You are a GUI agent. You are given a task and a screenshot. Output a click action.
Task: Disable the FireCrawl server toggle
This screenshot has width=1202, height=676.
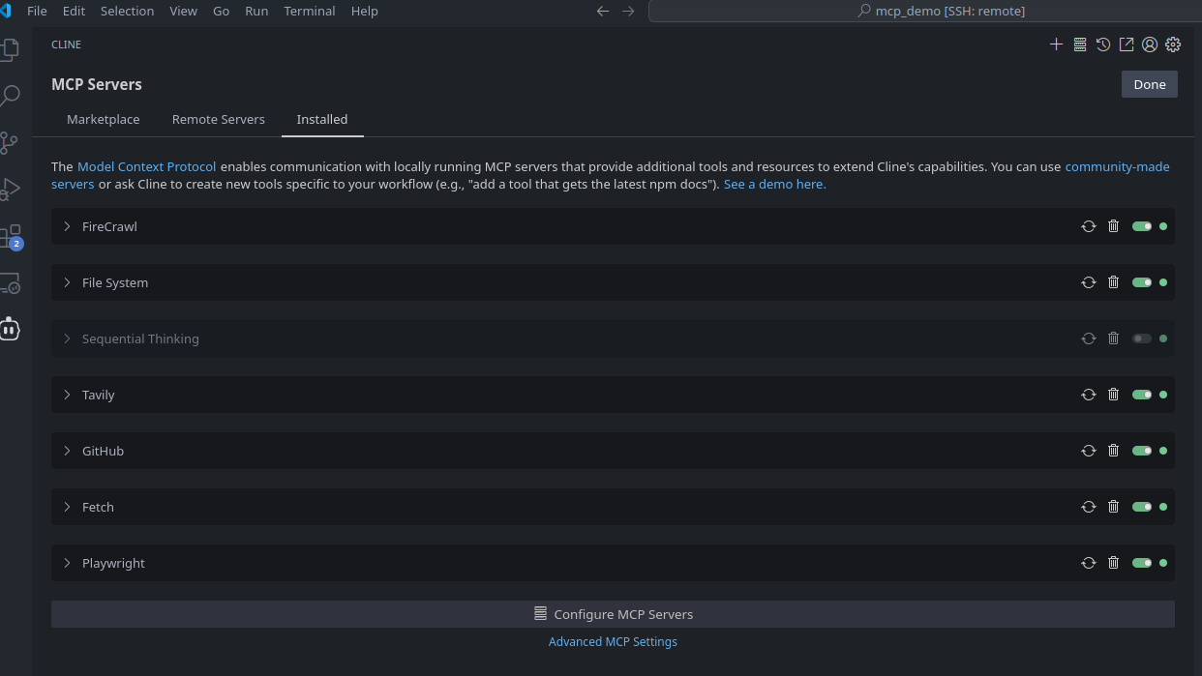pyautogui.click(x=1142, y=226)
